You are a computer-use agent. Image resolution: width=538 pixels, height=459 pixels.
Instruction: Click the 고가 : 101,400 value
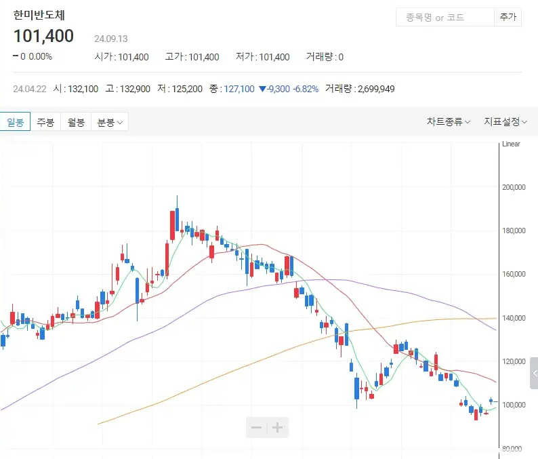pos(192,57)
